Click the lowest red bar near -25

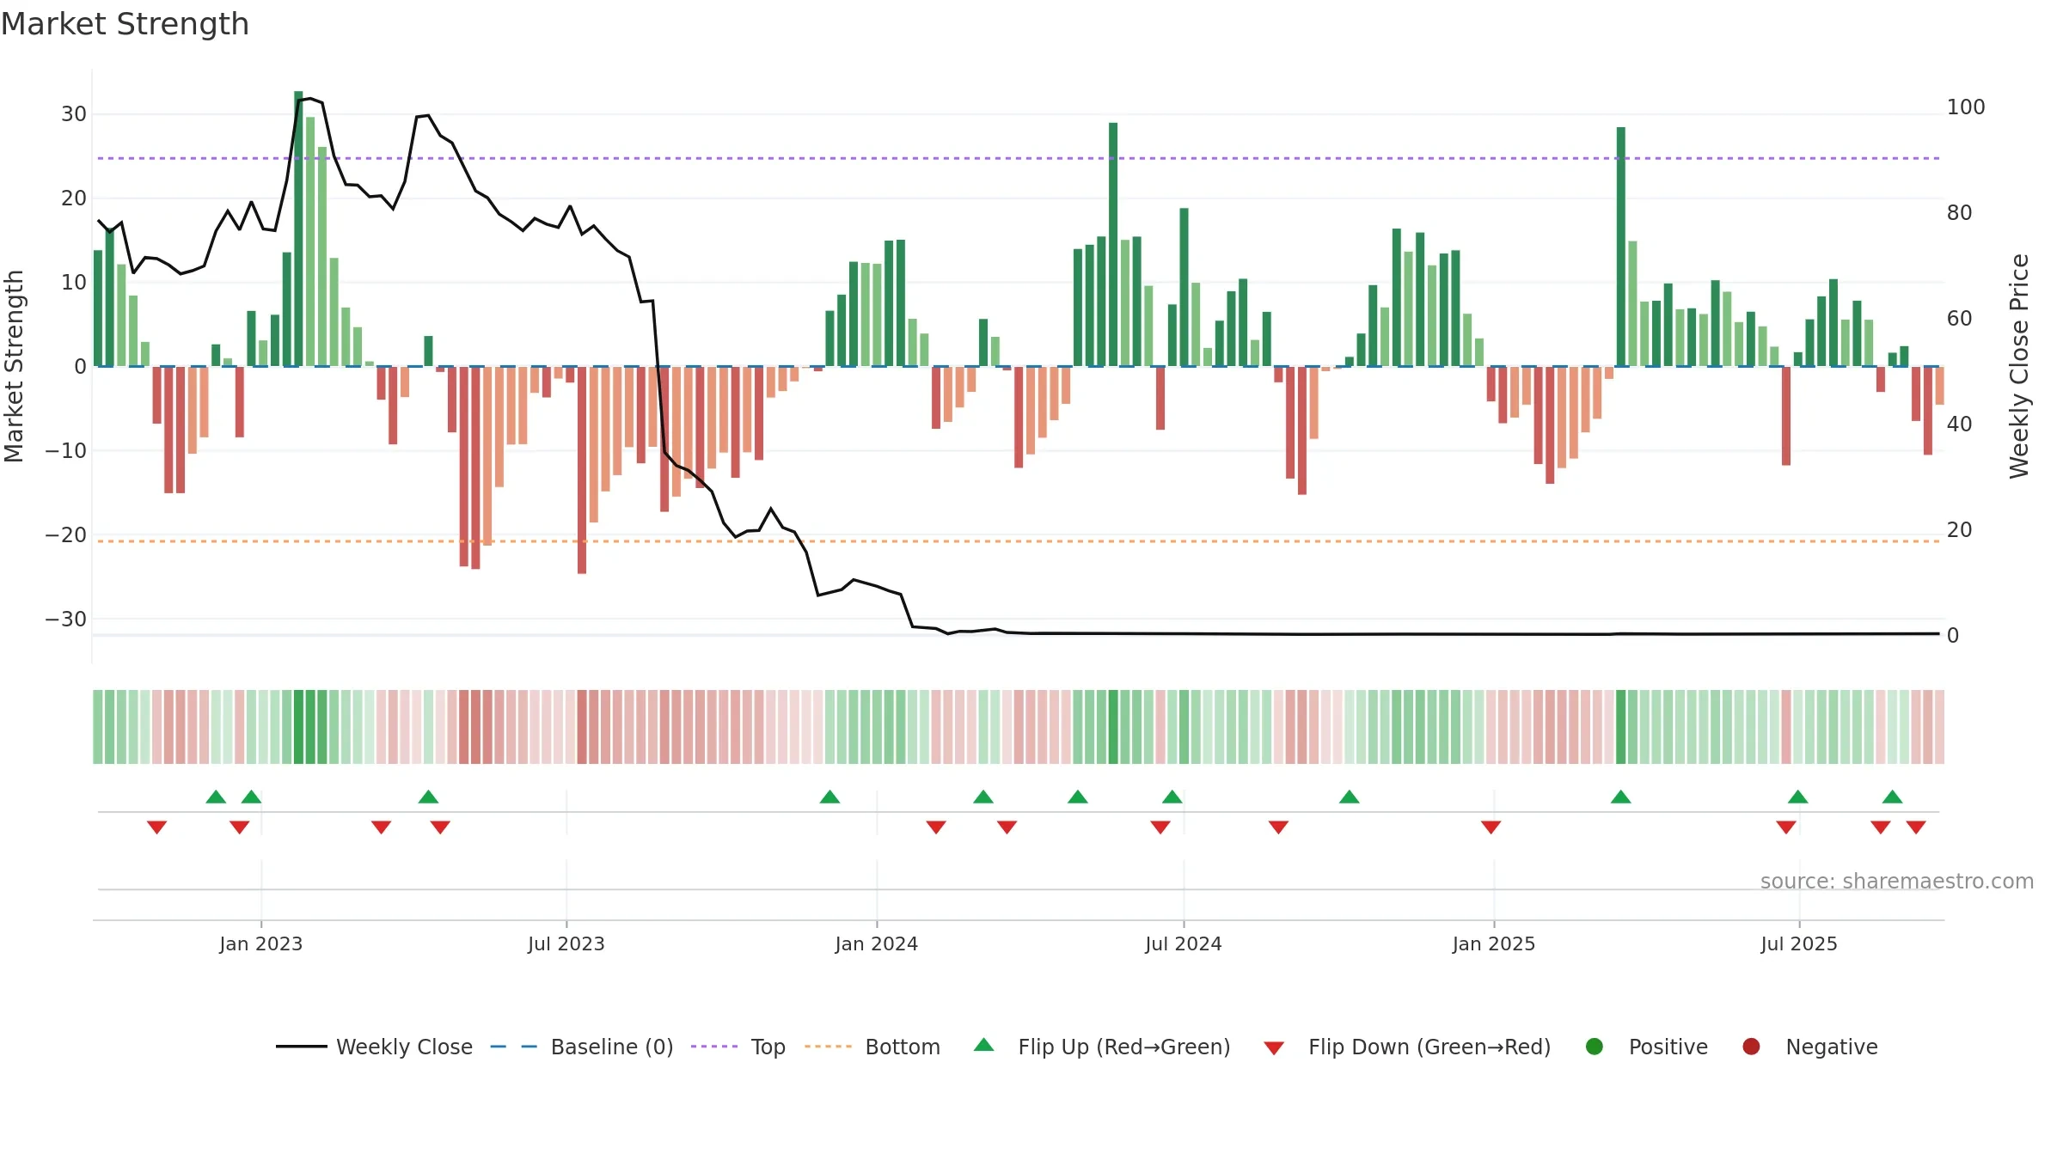tap(582, 470)
